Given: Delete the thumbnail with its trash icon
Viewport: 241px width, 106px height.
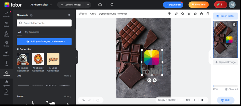Looking at the screenshot, I should click(234, 24).
